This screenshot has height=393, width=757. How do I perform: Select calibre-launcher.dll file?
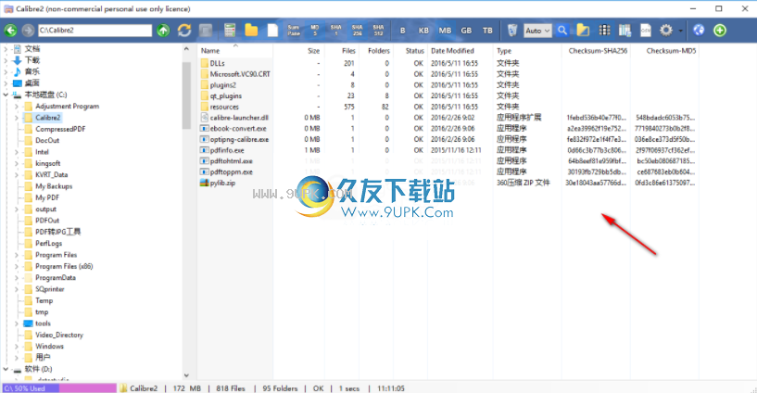[239, 118]
